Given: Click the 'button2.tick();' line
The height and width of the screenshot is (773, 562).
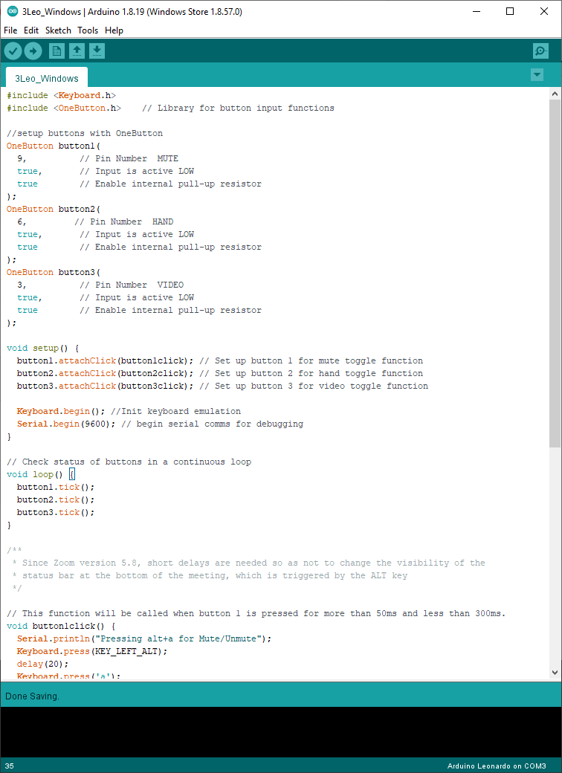Looking at the screenshot, I should (56, 500).
